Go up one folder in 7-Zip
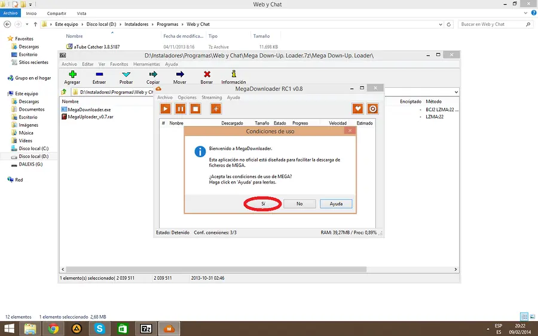This screenshot has width=538, height=336. click(64, 92)
